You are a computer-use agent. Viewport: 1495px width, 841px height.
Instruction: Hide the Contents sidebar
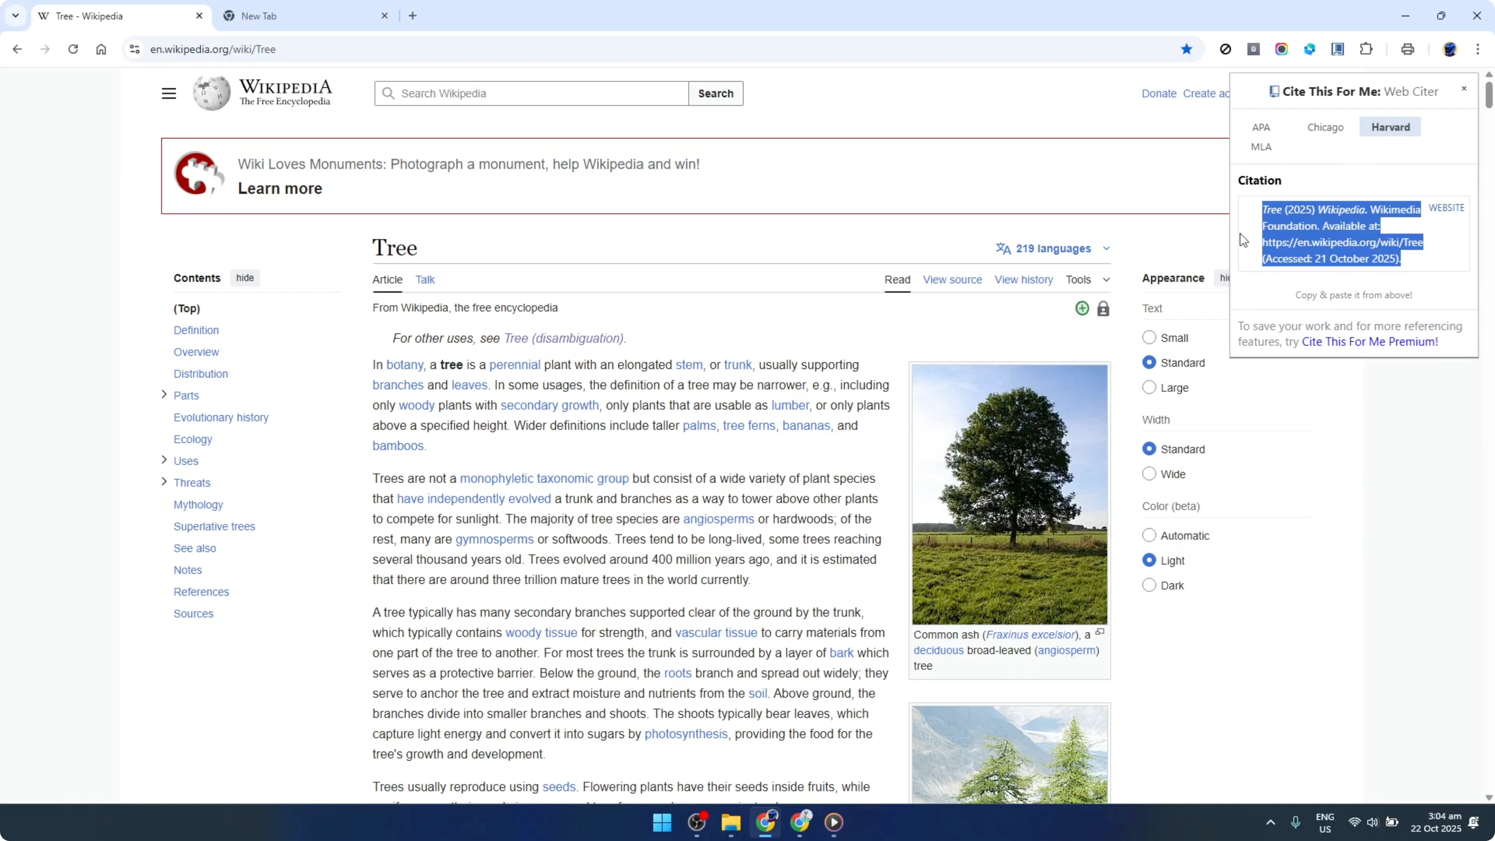245,278
